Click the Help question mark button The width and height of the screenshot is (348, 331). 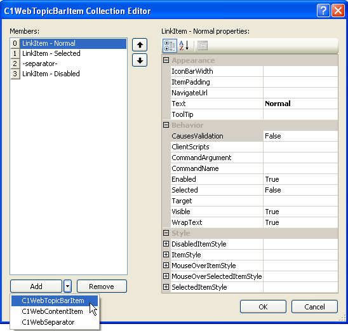tap(323, 11)
